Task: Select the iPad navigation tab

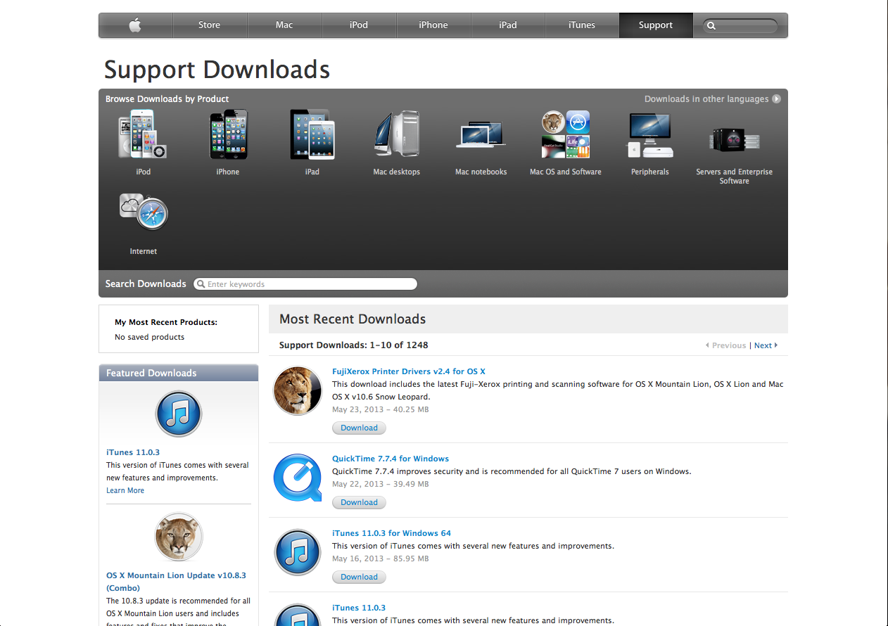Action: pos(508,25)
